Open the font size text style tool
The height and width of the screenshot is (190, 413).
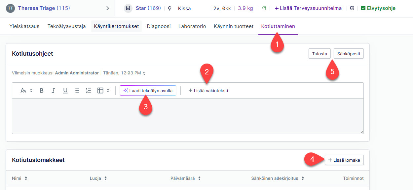[x=23, y=91]
